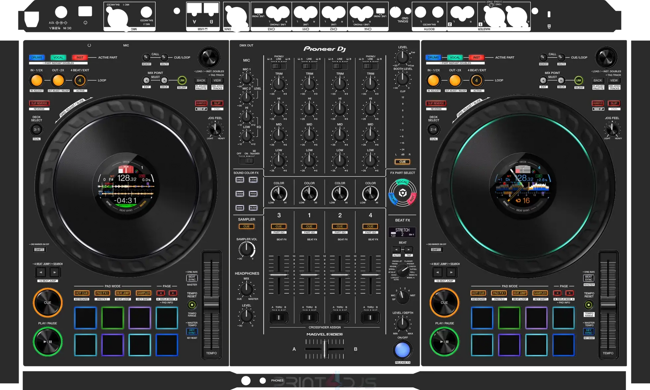The height and width of the screenshot is (390, 650).
Task: Step BEAT FX beat value up
Action: 409,250
